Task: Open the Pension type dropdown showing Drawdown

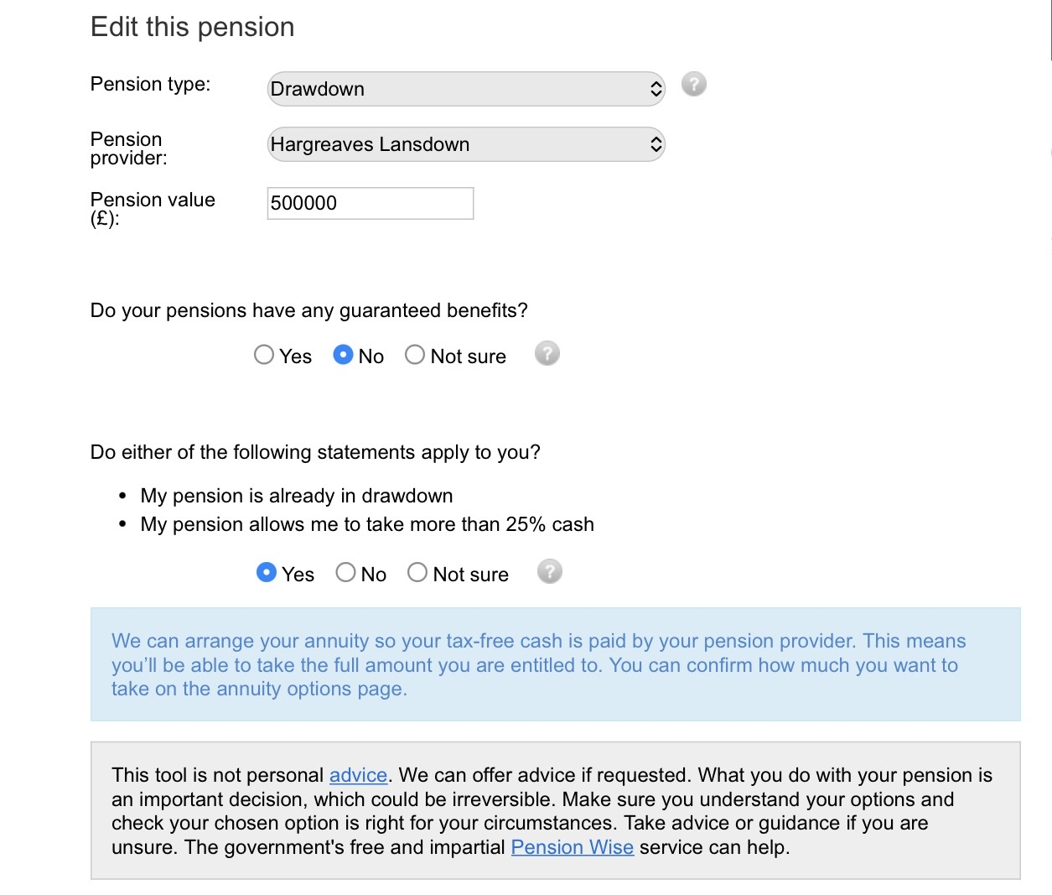Action: pyautogui.click(x=465, y=89)
